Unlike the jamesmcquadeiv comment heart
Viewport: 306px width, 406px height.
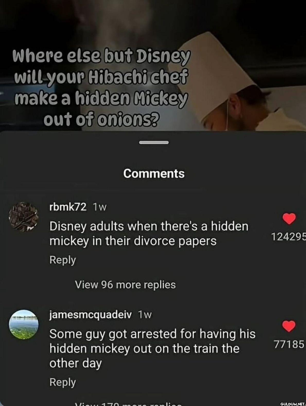tap(289, 326)
